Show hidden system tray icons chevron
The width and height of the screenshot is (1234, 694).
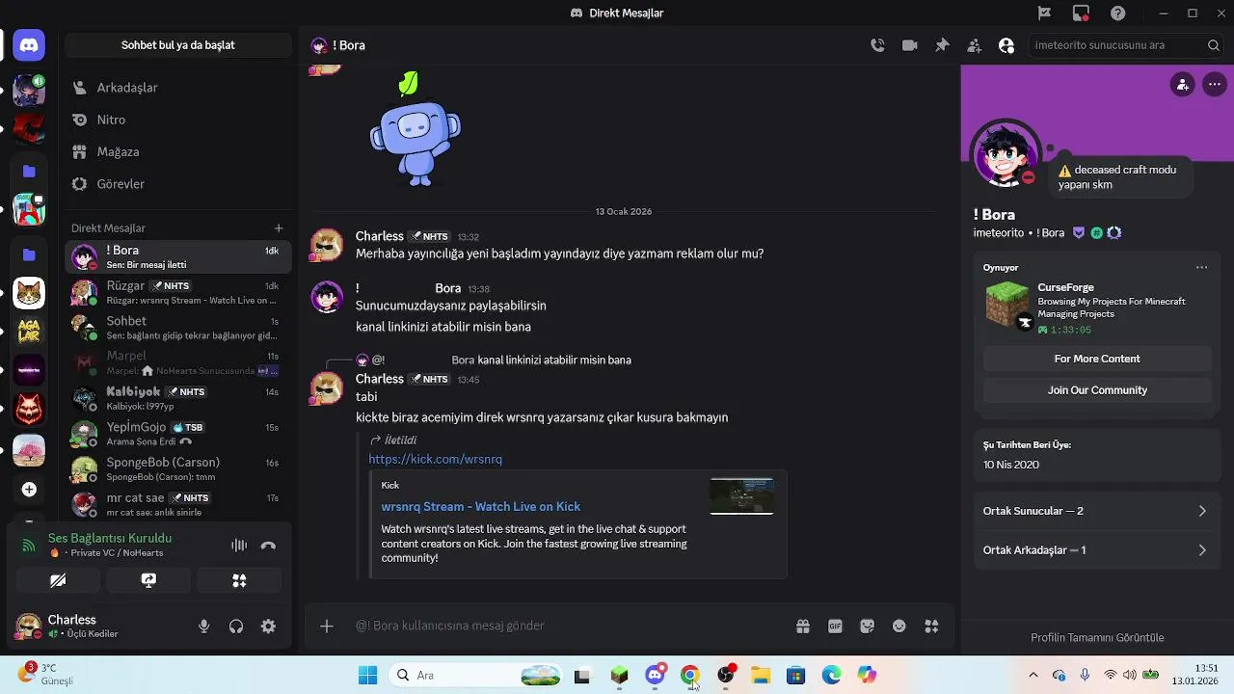pyautogui.click(x=1033, y=676)
